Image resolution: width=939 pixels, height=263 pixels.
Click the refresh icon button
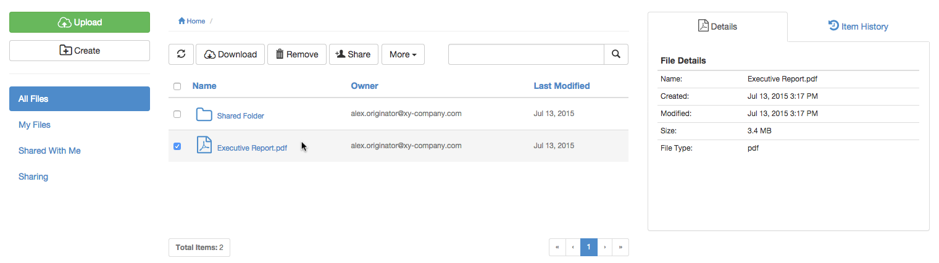pos(181,54)
